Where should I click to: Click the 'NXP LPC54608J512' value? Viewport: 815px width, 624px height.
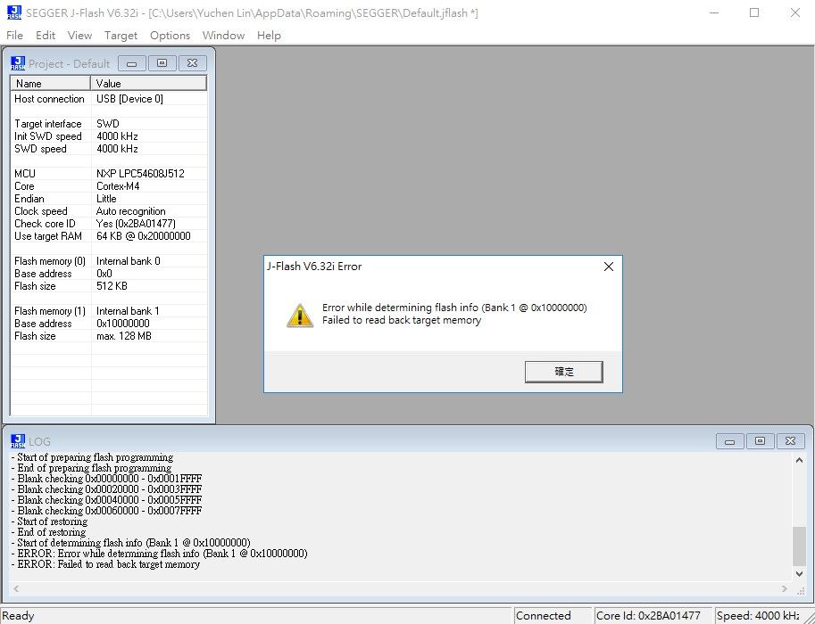[140, 174]
